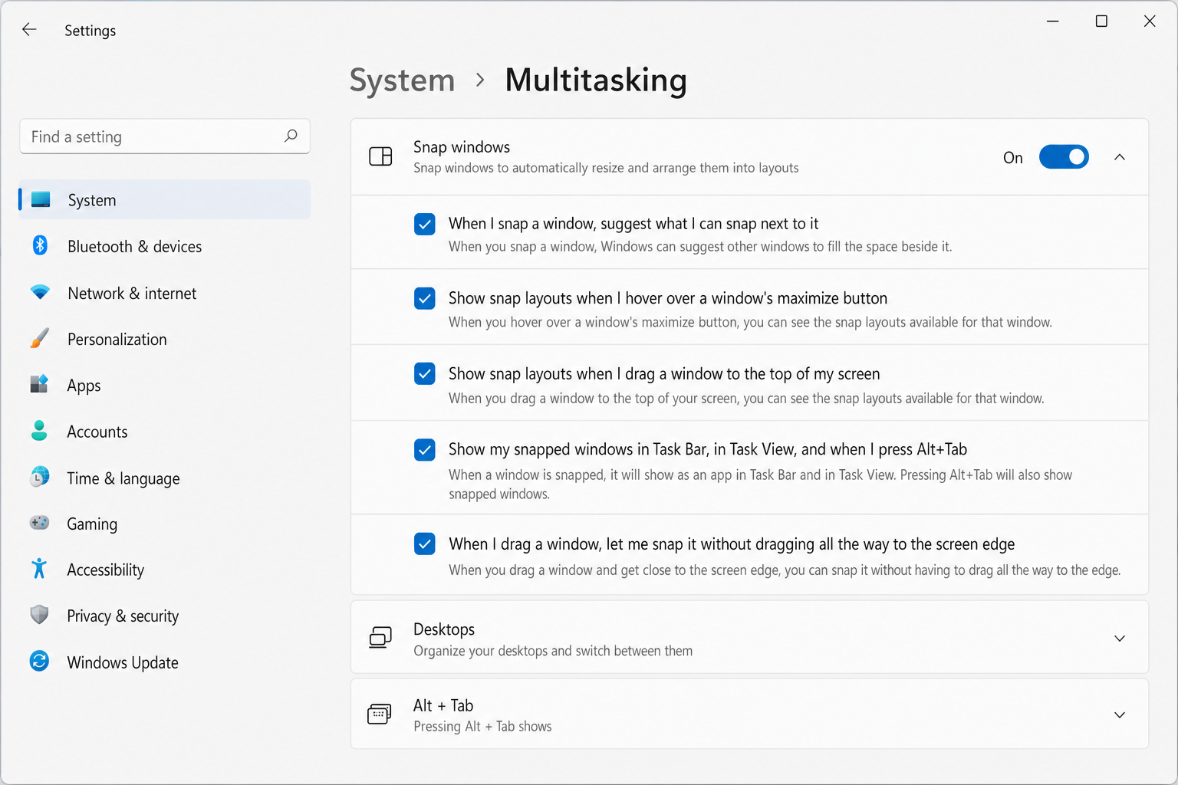
Task: Click the System breadcrumb link
Action: (x=402, y=80)
